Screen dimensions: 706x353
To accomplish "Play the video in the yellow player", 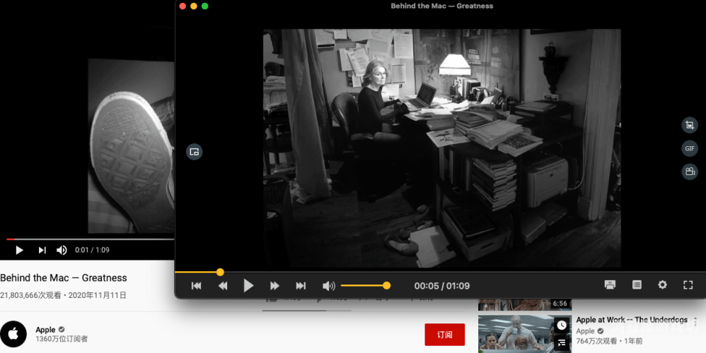I will (x=248, y=286).
